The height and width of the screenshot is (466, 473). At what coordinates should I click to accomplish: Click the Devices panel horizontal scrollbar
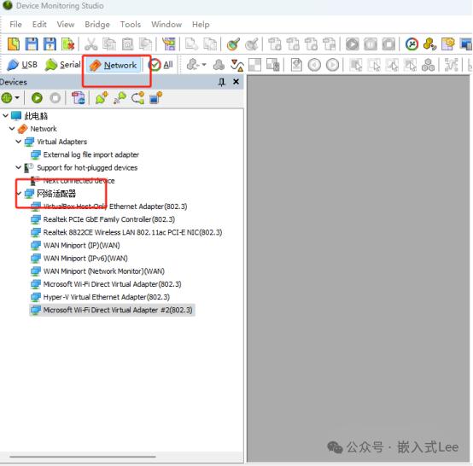click(83, 457)
